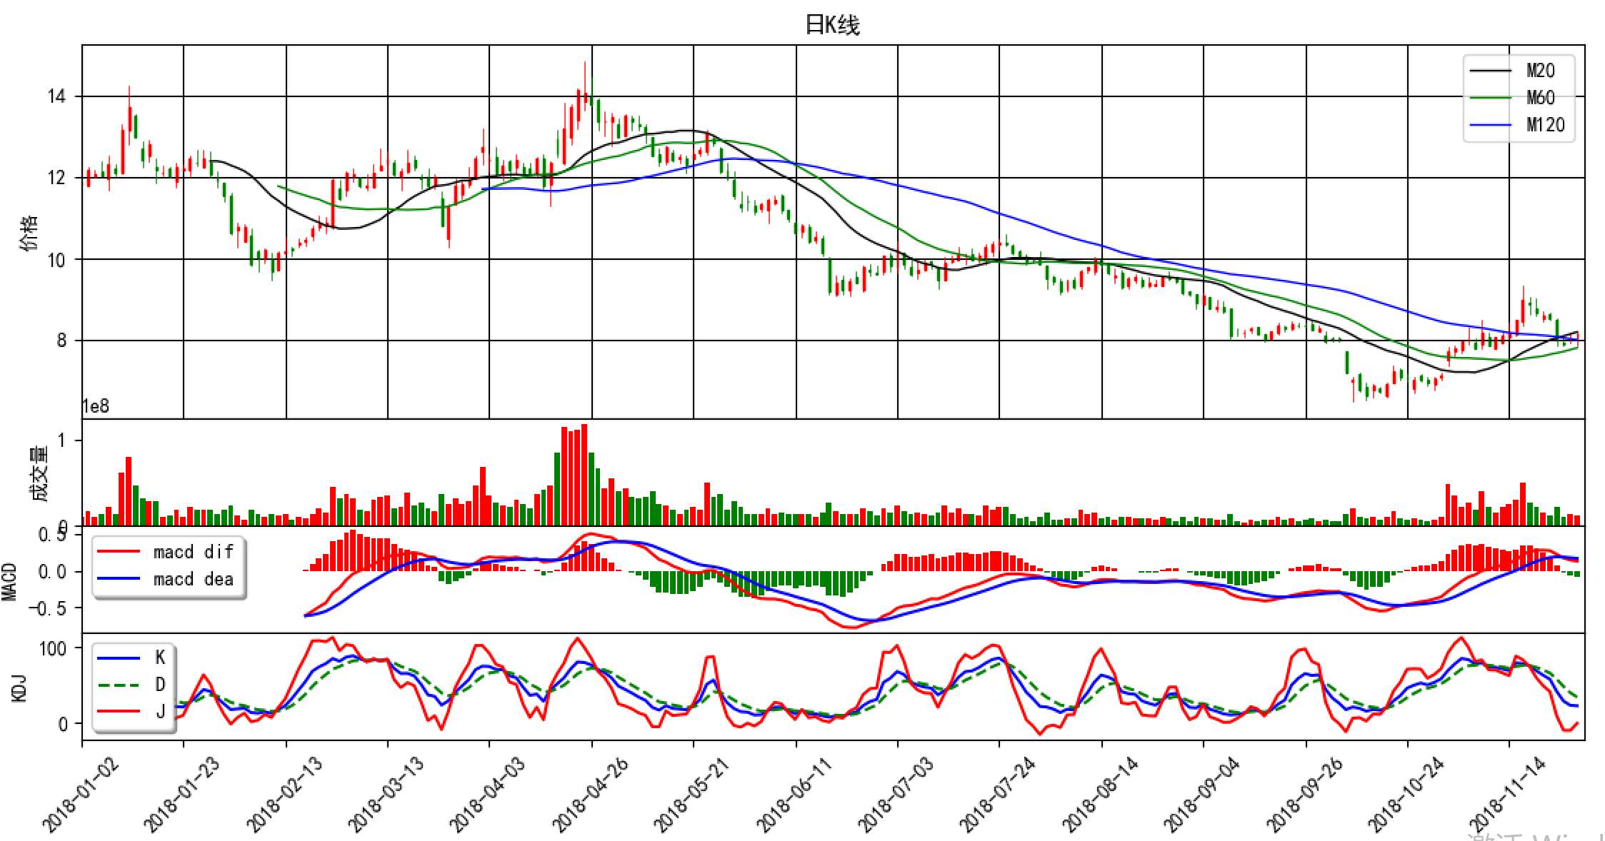The image size is (1605, 841).
Task: Click the 2018-04-26 date tick label
Action: pyautogui.click(x=590, y=795)
